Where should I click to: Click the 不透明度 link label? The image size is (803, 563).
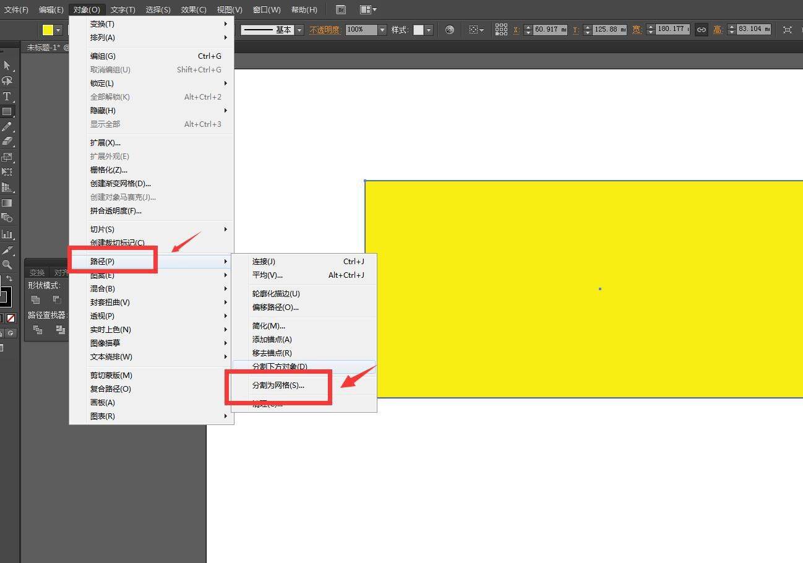[325, 30]
